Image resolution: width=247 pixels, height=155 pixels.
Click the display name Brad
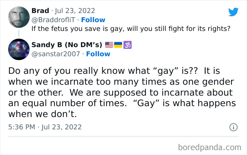(x=40, y=11)
